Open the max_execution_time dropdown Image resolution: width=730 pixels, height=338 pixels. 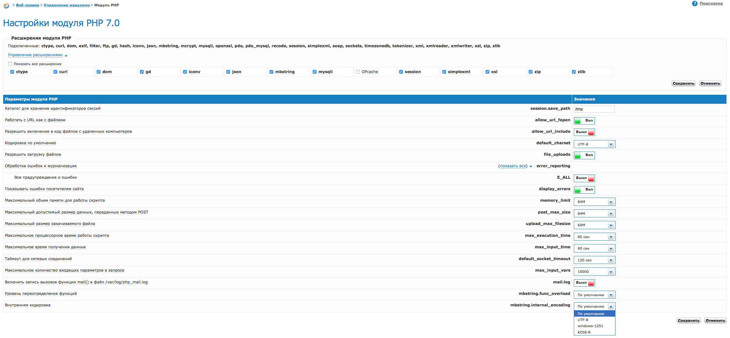click(x=594, y=237)
